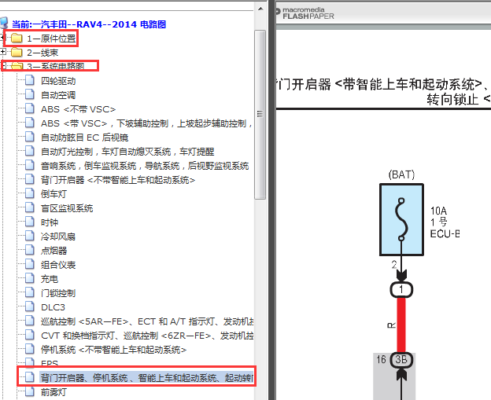Click the tree panel scrollbar thumb
Image resolution: width=491 pixels, height=400 pixels.
(260, 115)
